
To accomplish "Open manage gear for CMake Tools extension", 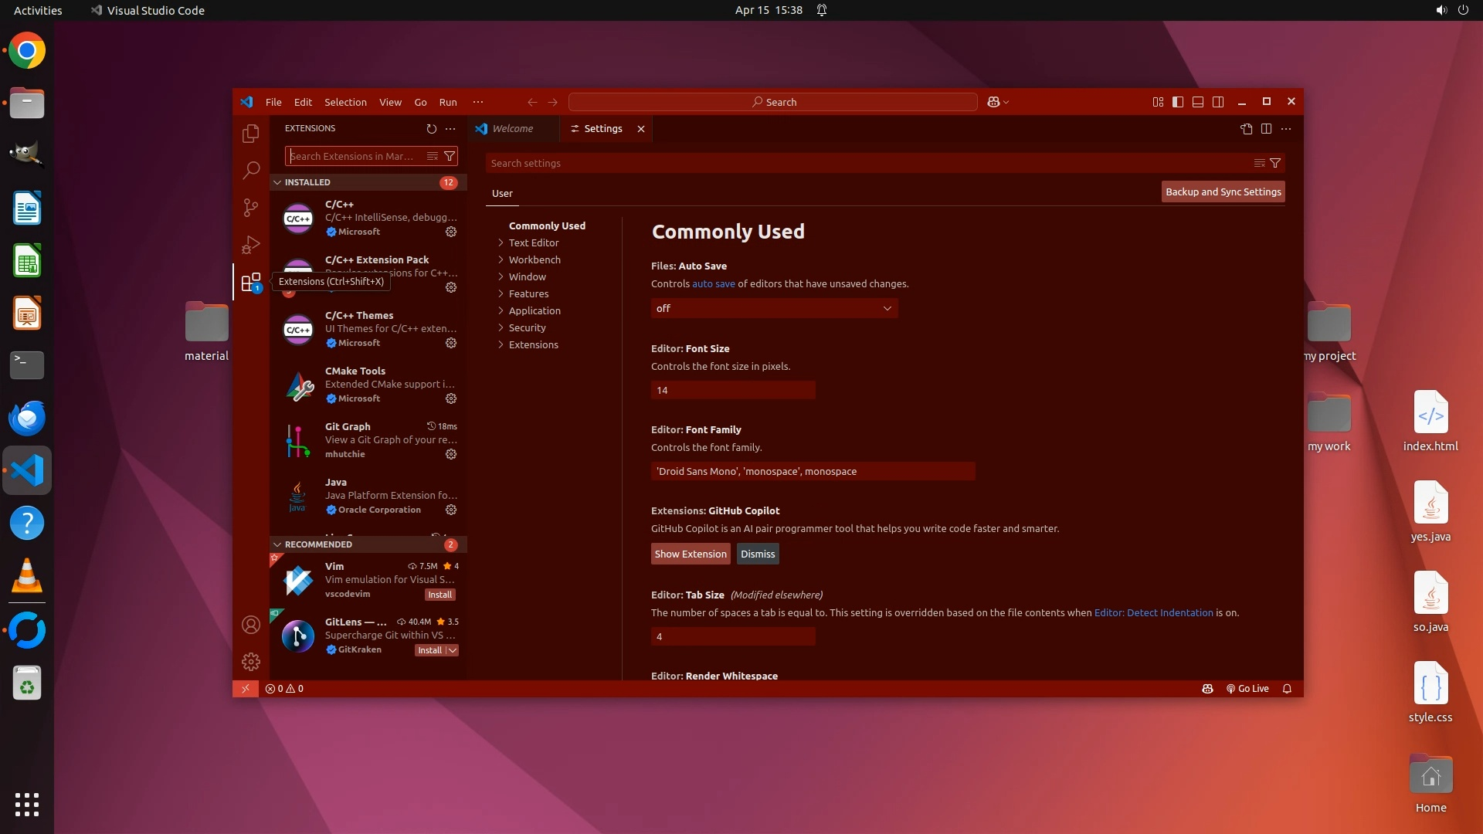I will (451, 398).
